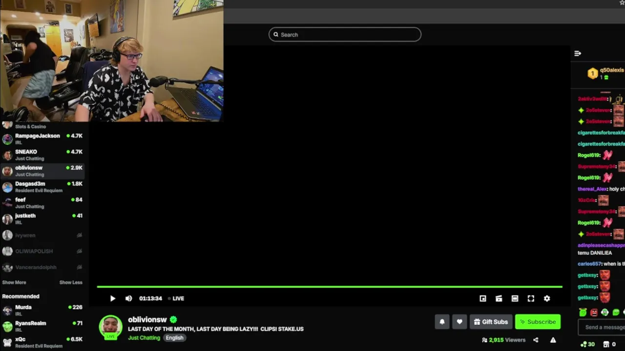The height and width of the screenshot is (351, 625).
Task: Jump to the LIVE indicator
Action: pos(176,298)
